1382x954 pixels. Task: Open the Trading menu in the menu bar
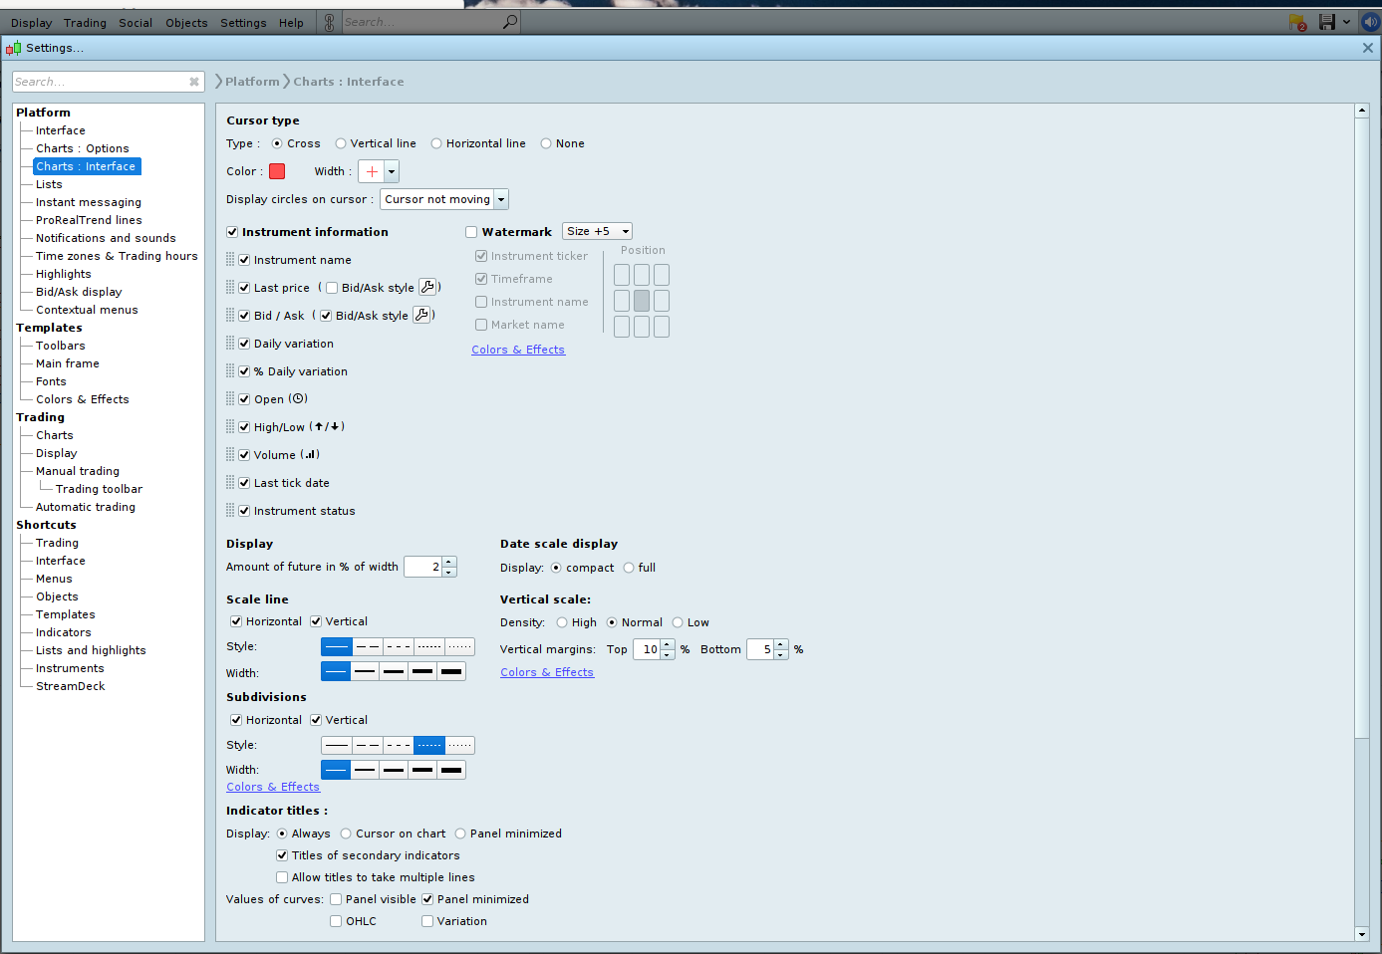click(x=85, y=23)
